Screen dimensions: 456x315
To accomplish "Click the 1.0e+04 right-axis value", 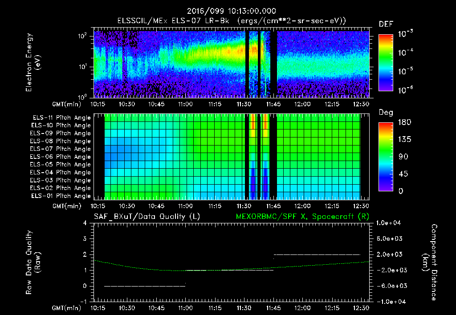I will [388, 223].
